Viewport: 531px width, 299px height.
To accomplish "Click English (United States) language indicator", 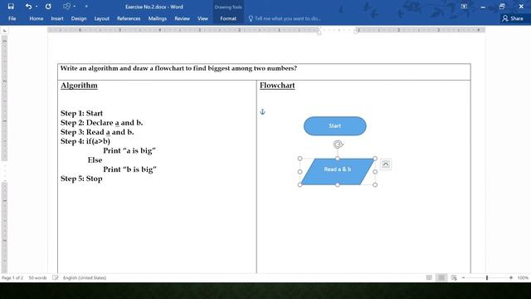I will tap(85, 277).
